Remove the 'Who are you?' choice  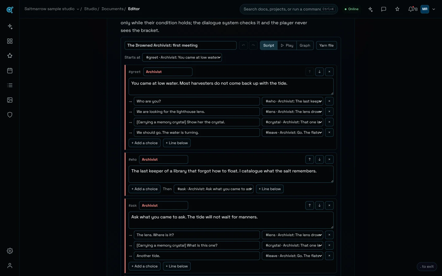click(329, 101)
